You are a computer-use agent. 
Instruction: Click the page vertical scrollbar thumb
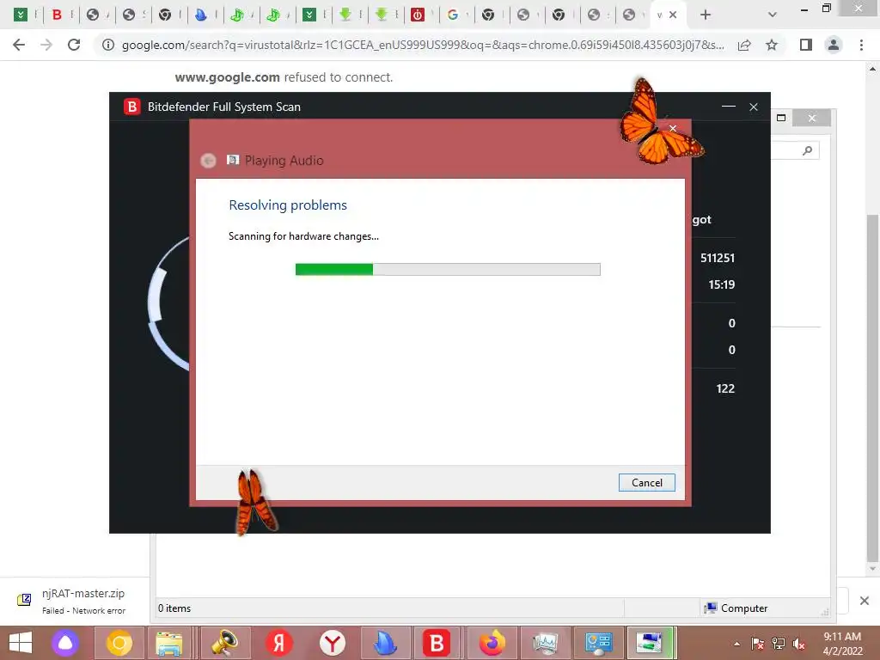click(872, 388)
